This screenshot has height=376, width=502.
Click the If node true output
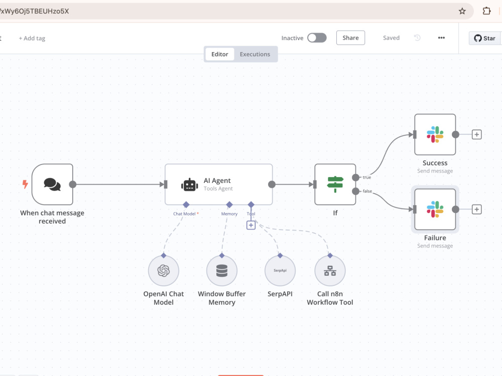[356, 177]
